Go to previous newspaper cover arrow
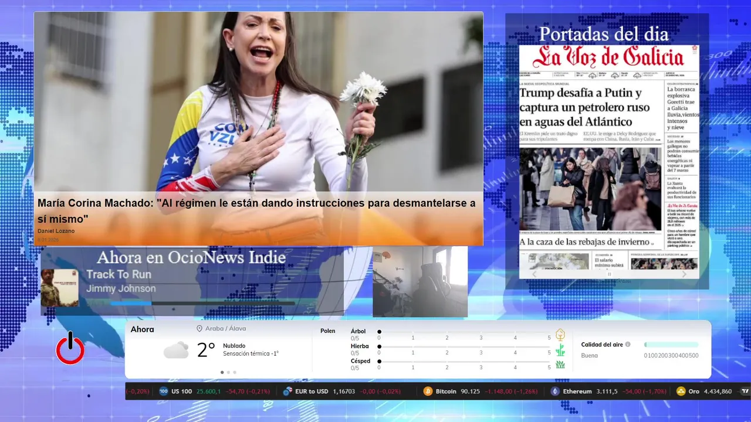The width and height of the screenshot is (751, 422). click(534, 274)
